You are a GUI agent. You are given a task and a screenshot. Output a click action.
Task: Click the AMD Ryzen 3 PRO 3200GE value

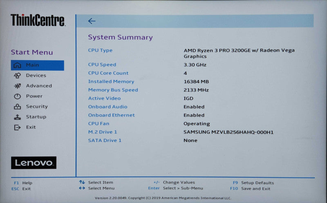pos(239,54)
